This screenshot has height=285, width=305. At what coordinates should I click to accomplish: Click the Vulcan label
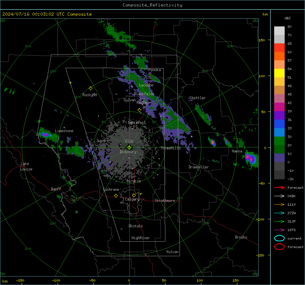coord(172,252)
